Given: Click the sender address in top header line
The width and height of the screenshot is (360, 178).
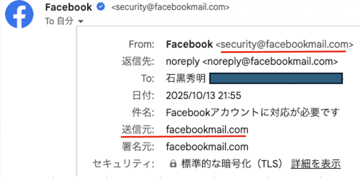Looking at the screenshot, I should (171, 7).
